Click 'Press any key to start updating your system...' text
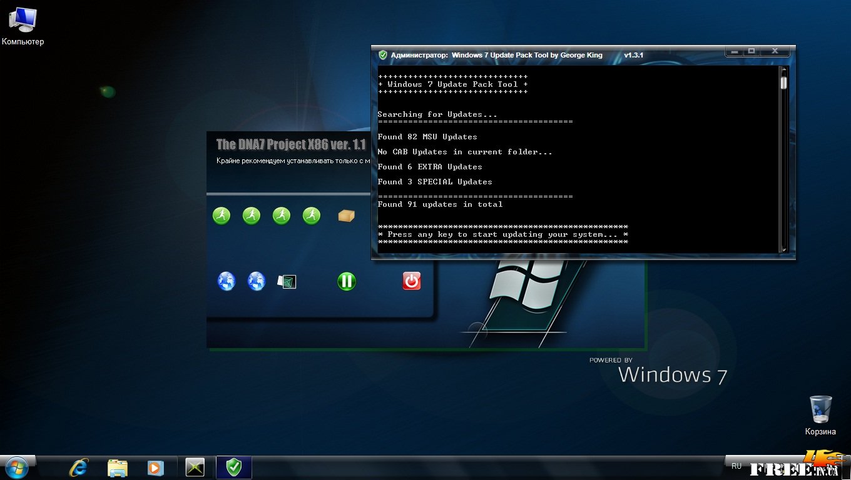851x480 pixels. click(x=502, y=234)
